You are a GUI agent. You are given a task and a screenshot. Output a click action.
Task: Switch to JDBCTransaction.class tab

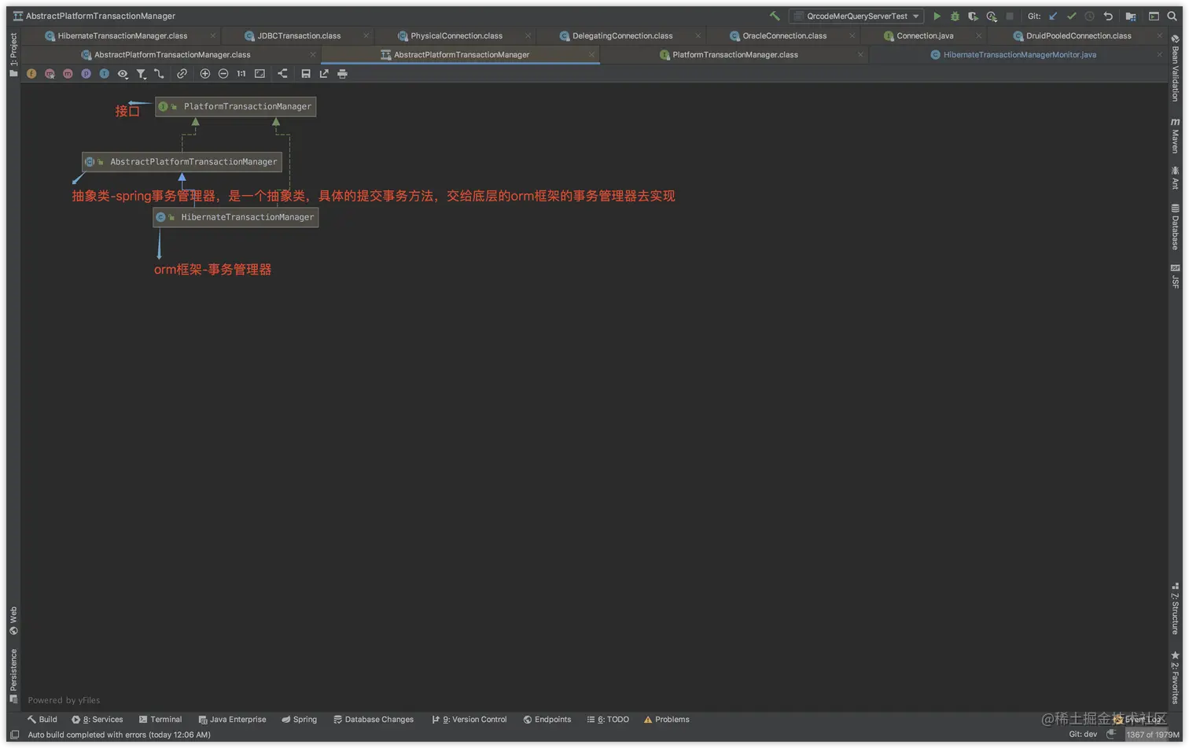(x=299, y=35)
